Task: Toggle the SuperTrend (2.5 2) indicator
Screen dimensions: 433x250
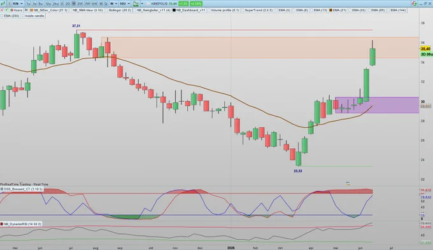Action: [x=257, y=10]
